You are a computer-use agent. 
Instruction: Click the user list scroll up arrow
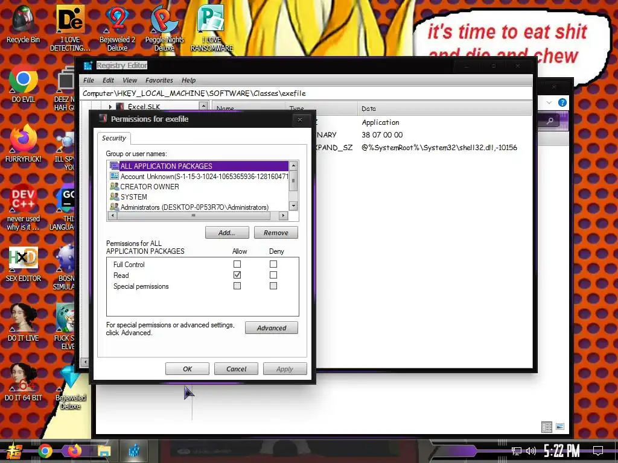click(x=293, y=166)
